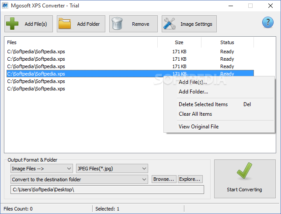Click the Ready status in second row
281x214 pixels.
(x=227, y=59)
